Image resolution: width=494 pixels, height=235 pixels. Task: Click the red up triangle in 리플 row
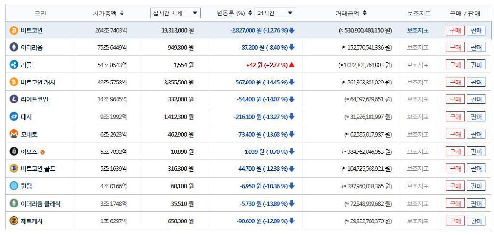[x=292, y=65]
